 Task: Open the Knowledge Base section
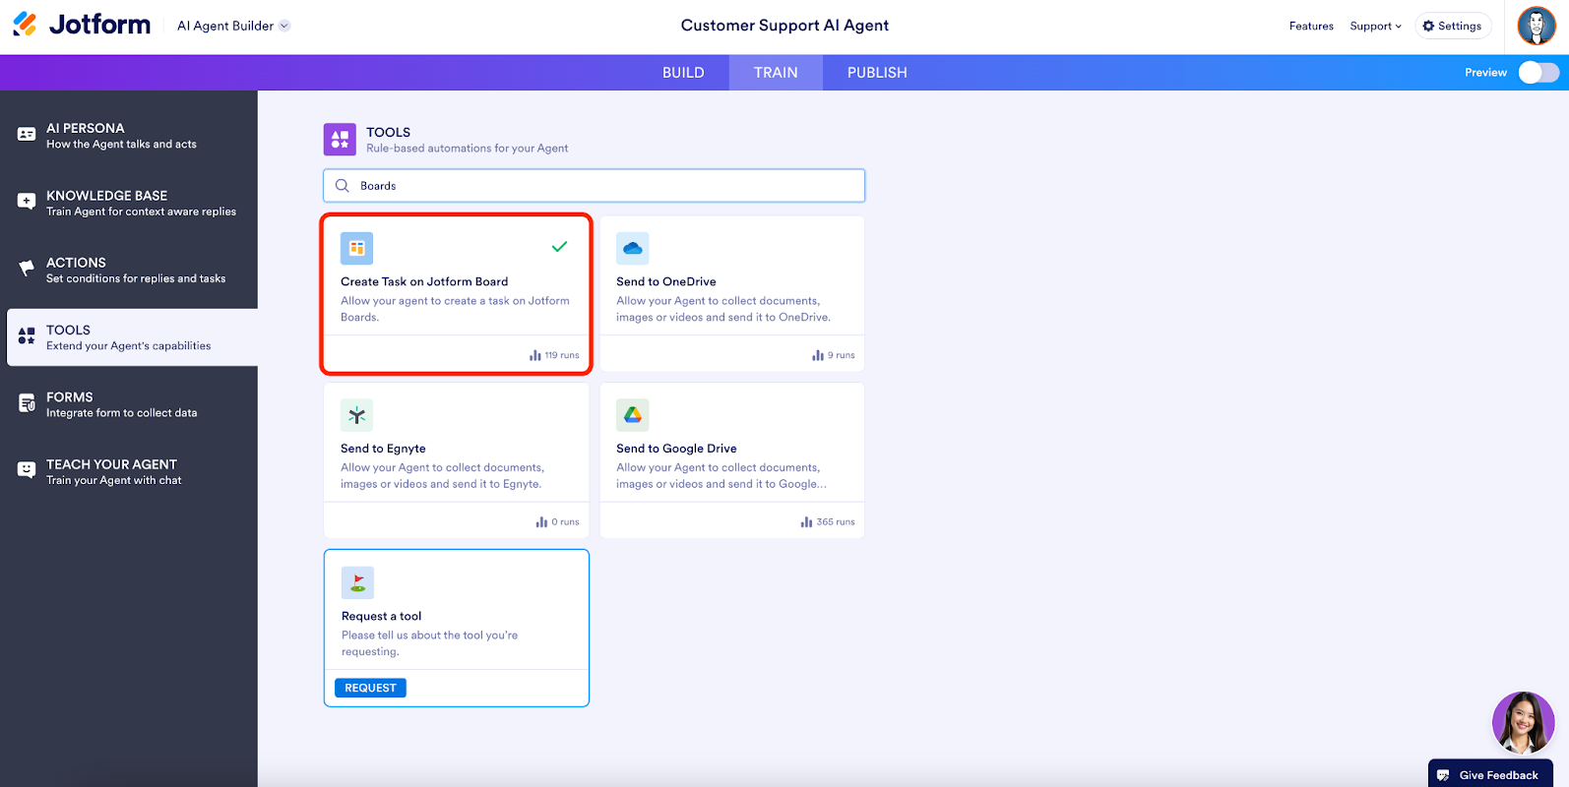click(x=129, y=203)
